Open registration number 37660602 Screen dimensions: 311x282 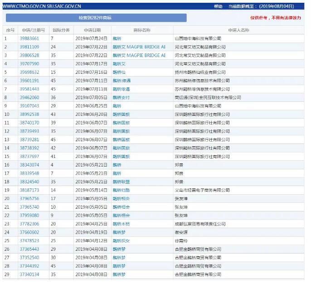point(29,232)
